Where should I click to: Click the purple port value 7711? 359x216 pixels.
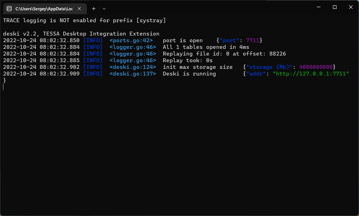pyautogui.click(x=252, y=41)
